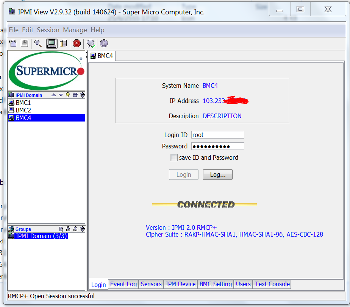Viewport: 350px width, 307px height.
Task: Click the computer monitor toolbar icon
Action: pyautogui.click(x=52, y=43)
